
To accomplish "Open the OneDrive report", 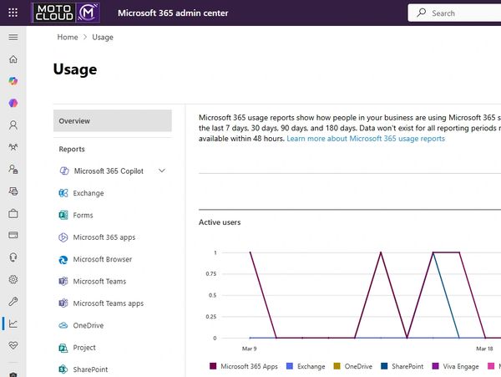I will tap(89, 325).
